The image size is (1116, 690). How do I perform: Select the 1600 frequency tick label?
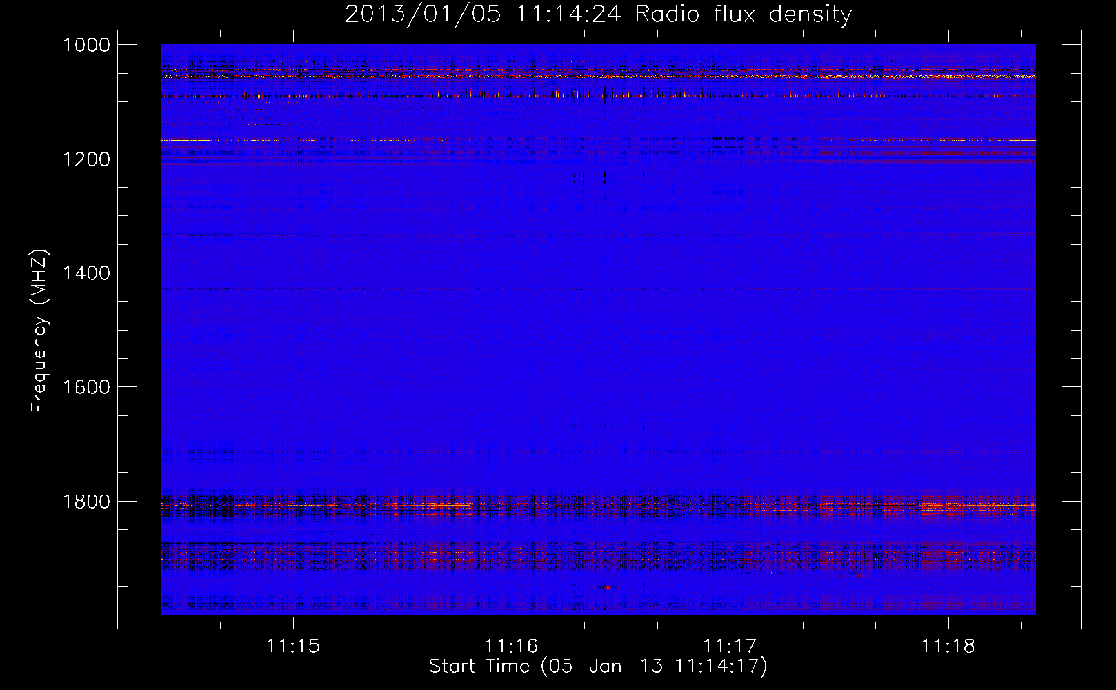pyautogui.click(x=86, y=387)
